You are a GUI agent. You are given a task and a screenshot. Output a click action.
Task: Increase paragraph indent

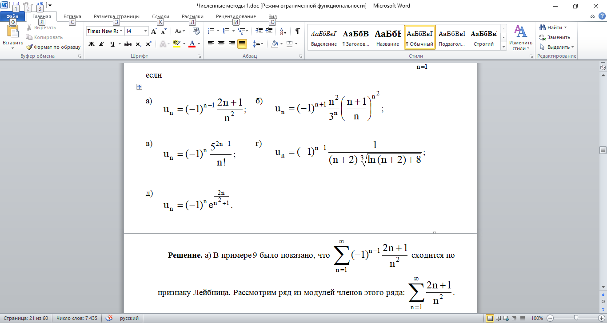[270, 31]
